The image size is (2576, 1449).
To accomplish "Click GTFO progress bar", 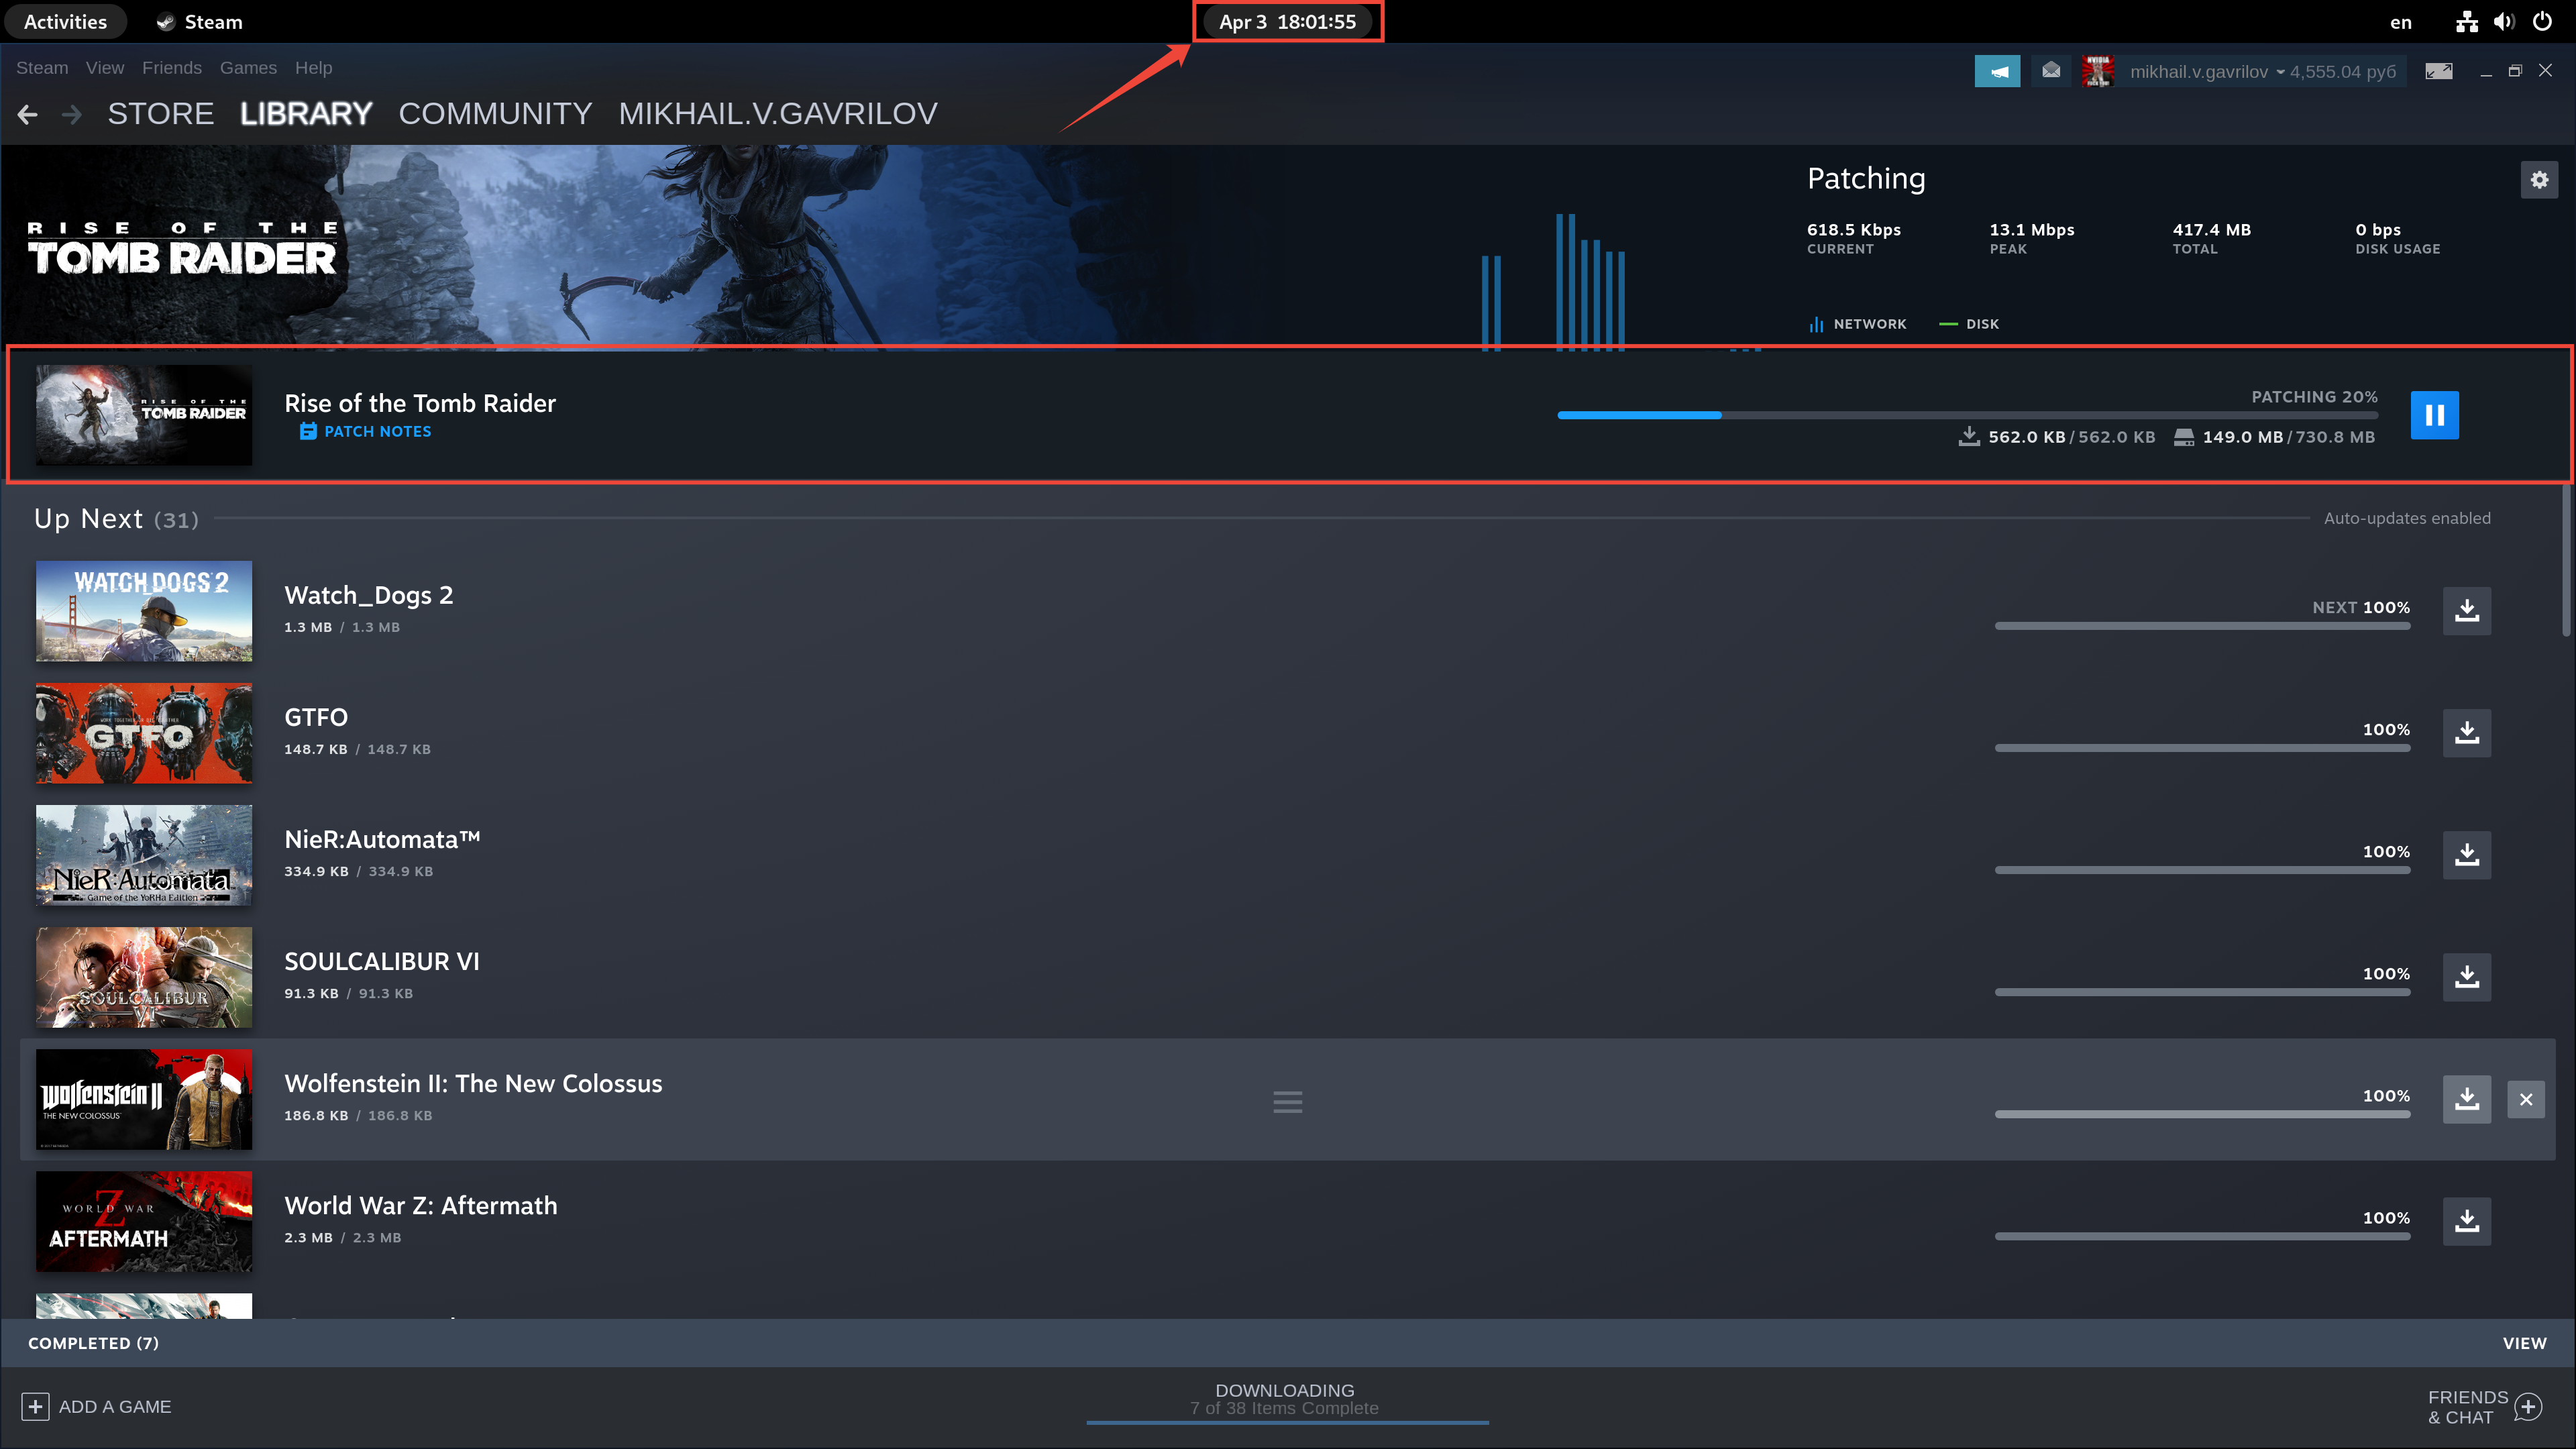I will pos(2202,748).
